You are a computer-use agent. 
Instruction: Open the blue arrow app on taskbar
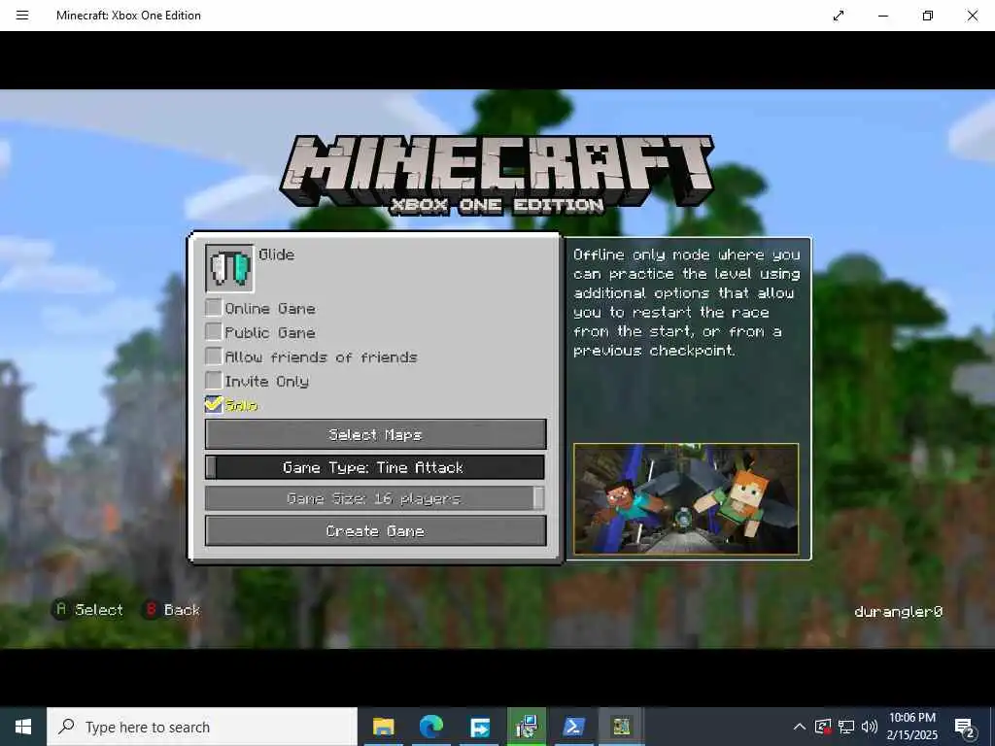pos(480,727)
